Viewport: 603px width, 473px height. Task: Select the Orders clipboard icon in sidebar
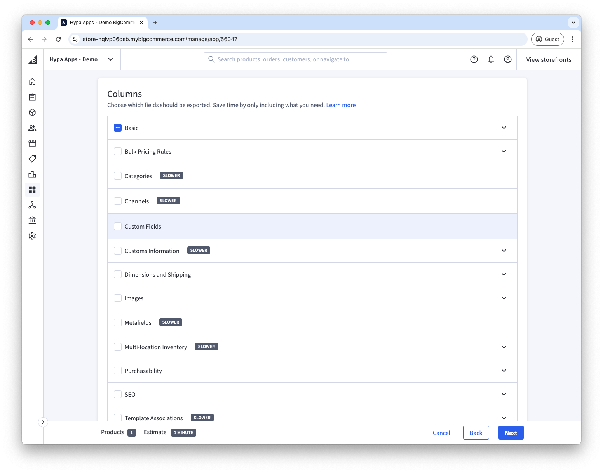point(32,97)
